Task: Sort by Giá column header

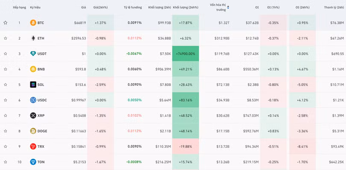Action: point(83,7)
